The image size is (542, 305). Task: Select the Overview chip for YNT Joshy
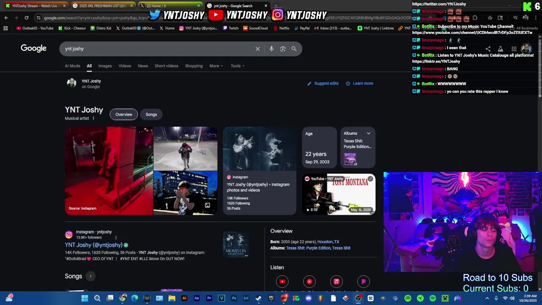pos(124,114)
